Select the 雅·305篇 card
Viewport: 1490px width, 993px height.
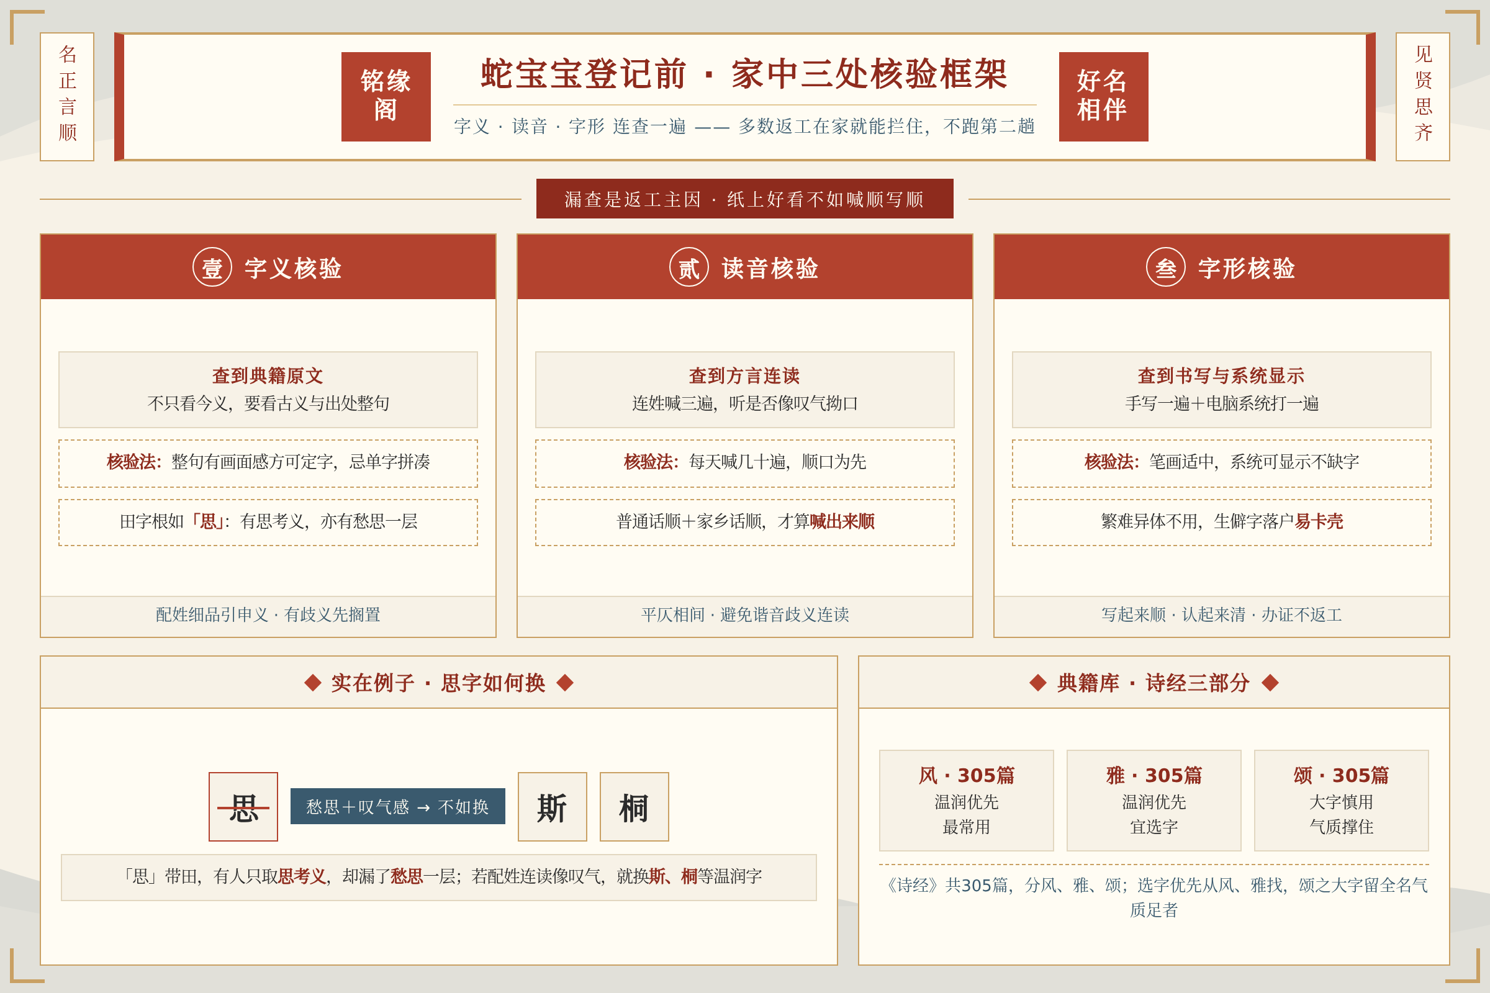pos(1154,801)
